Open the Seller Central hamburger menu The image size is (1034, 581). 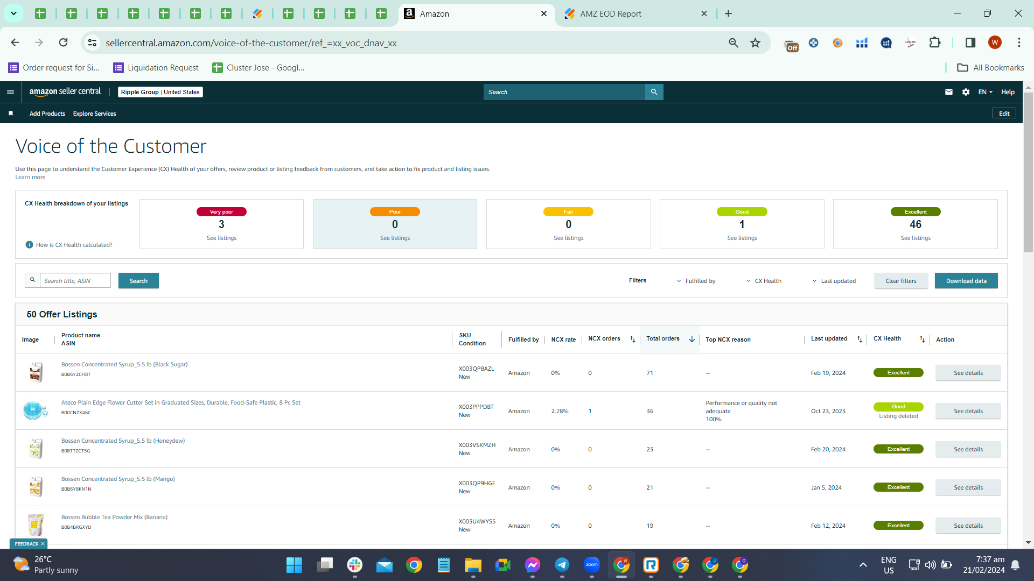point(10,92)
